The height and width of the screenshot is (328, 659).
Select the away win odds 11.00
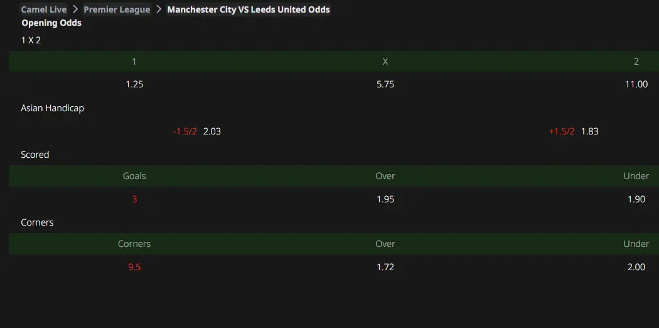pyautogui.click(x=636, y=84)
